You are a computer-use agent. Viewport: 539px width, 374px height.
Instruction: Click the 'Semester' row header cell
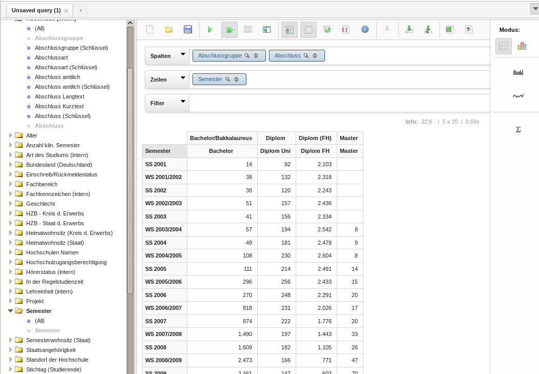pos(165,151)
